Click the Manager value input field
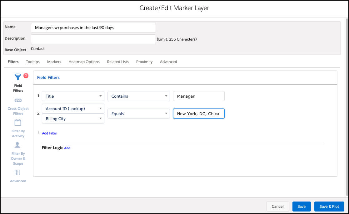 coord(199,96)
